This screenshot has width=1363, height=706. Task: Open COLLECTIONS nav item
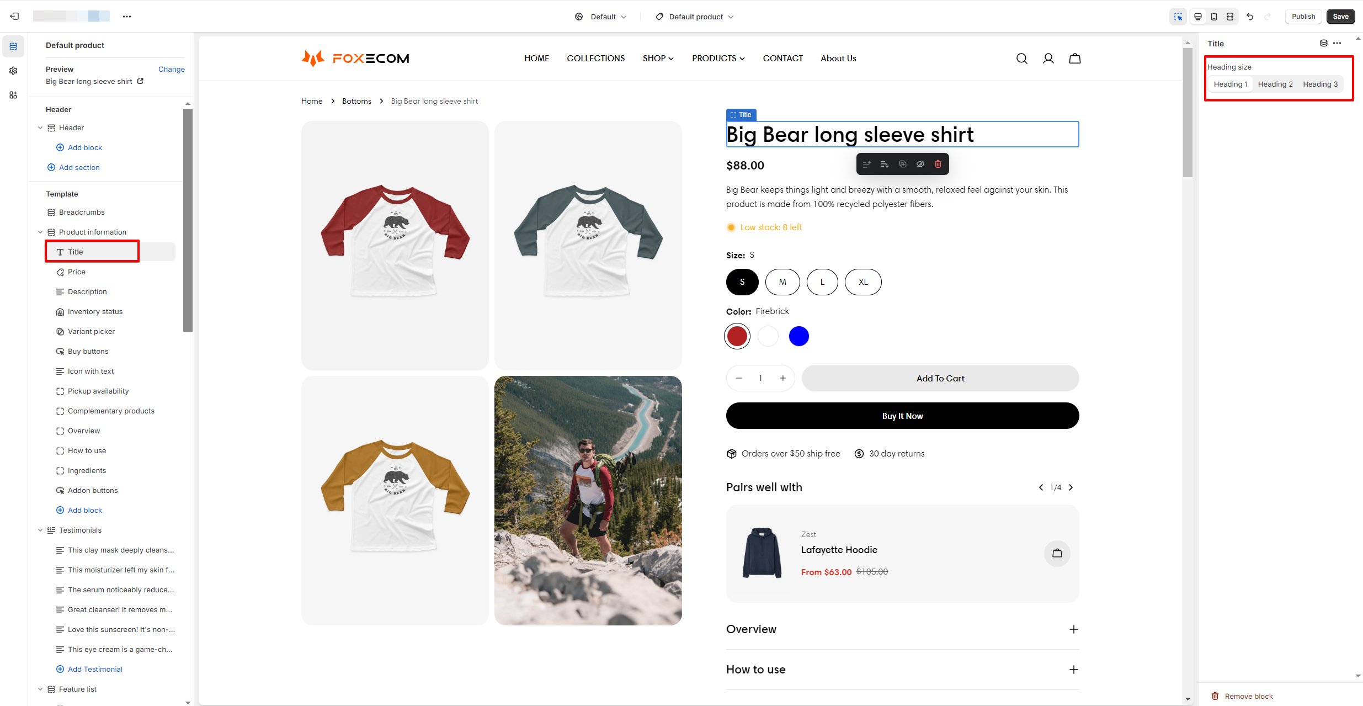596,59
